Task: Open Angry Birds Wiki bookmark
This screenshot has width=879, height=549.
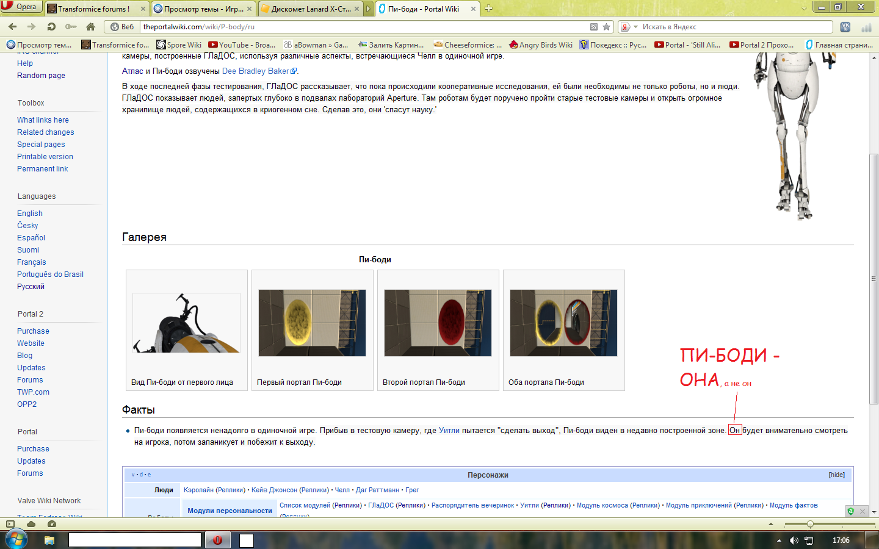Action: (541, 45)
